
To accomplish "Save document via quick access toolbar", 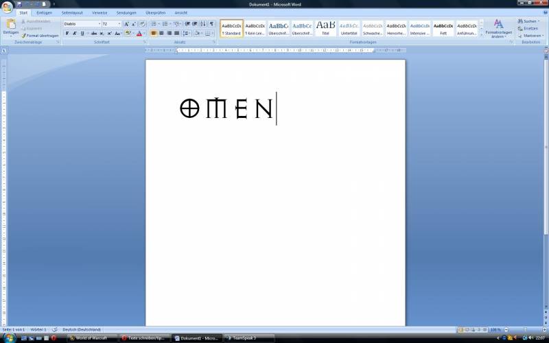I will click(x=20, y=4).
